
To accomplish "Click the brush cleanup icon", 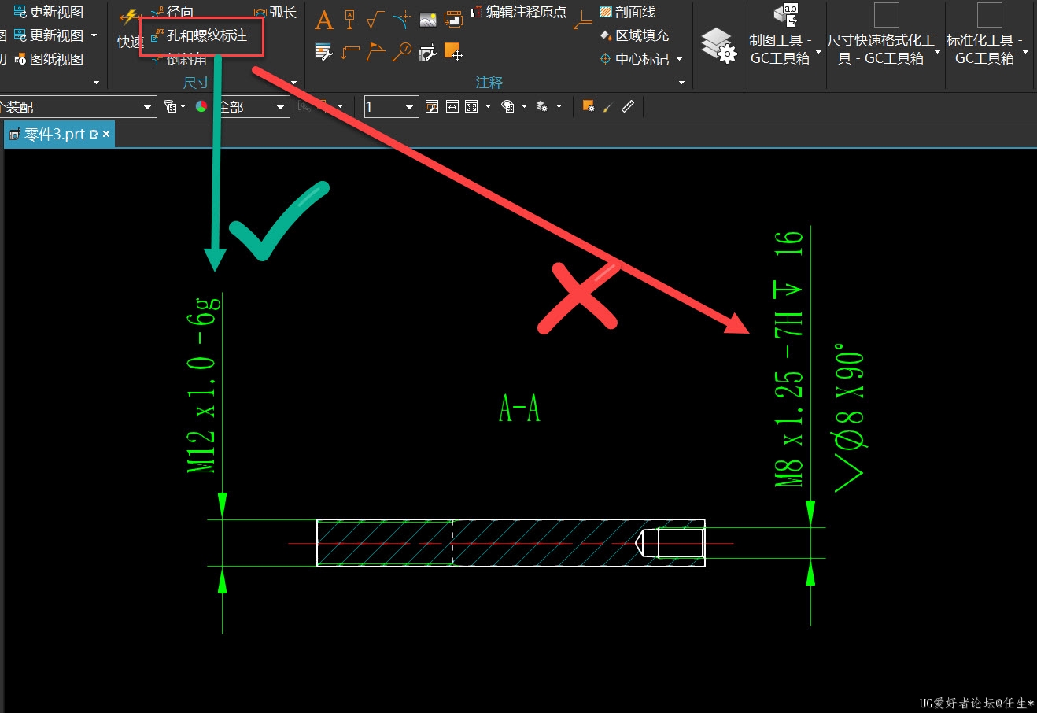I will (607, 106).
